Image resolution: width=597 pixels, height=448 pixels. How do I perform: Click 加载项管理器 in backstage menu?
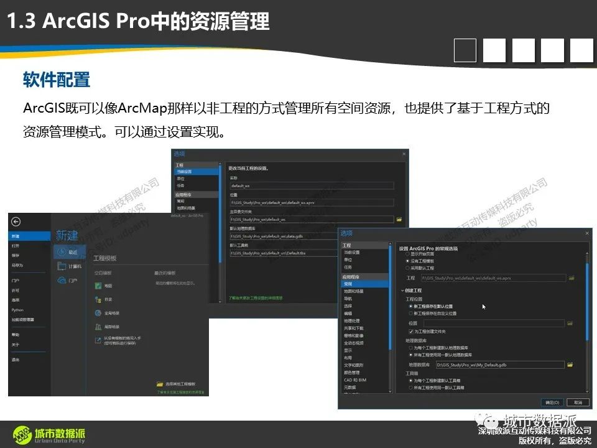[x=23, y=320]
